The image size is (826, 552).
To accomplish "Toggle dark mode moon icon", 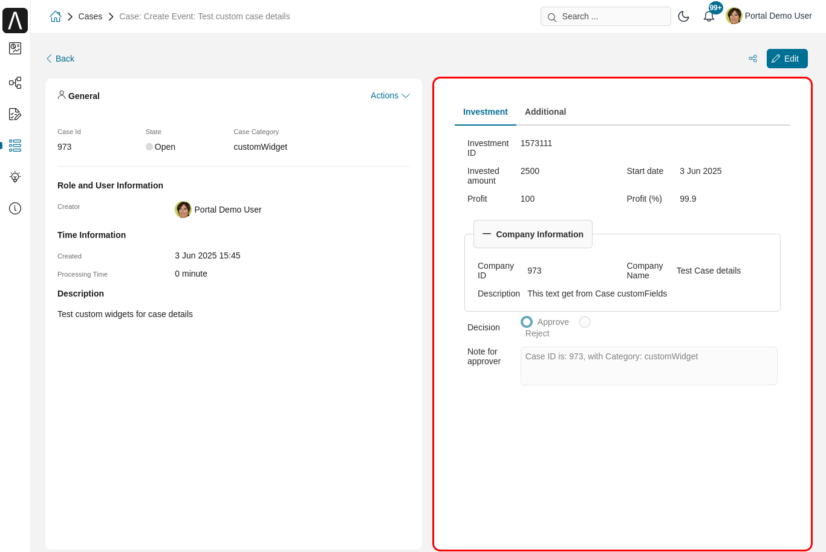I will pos(684,16).
